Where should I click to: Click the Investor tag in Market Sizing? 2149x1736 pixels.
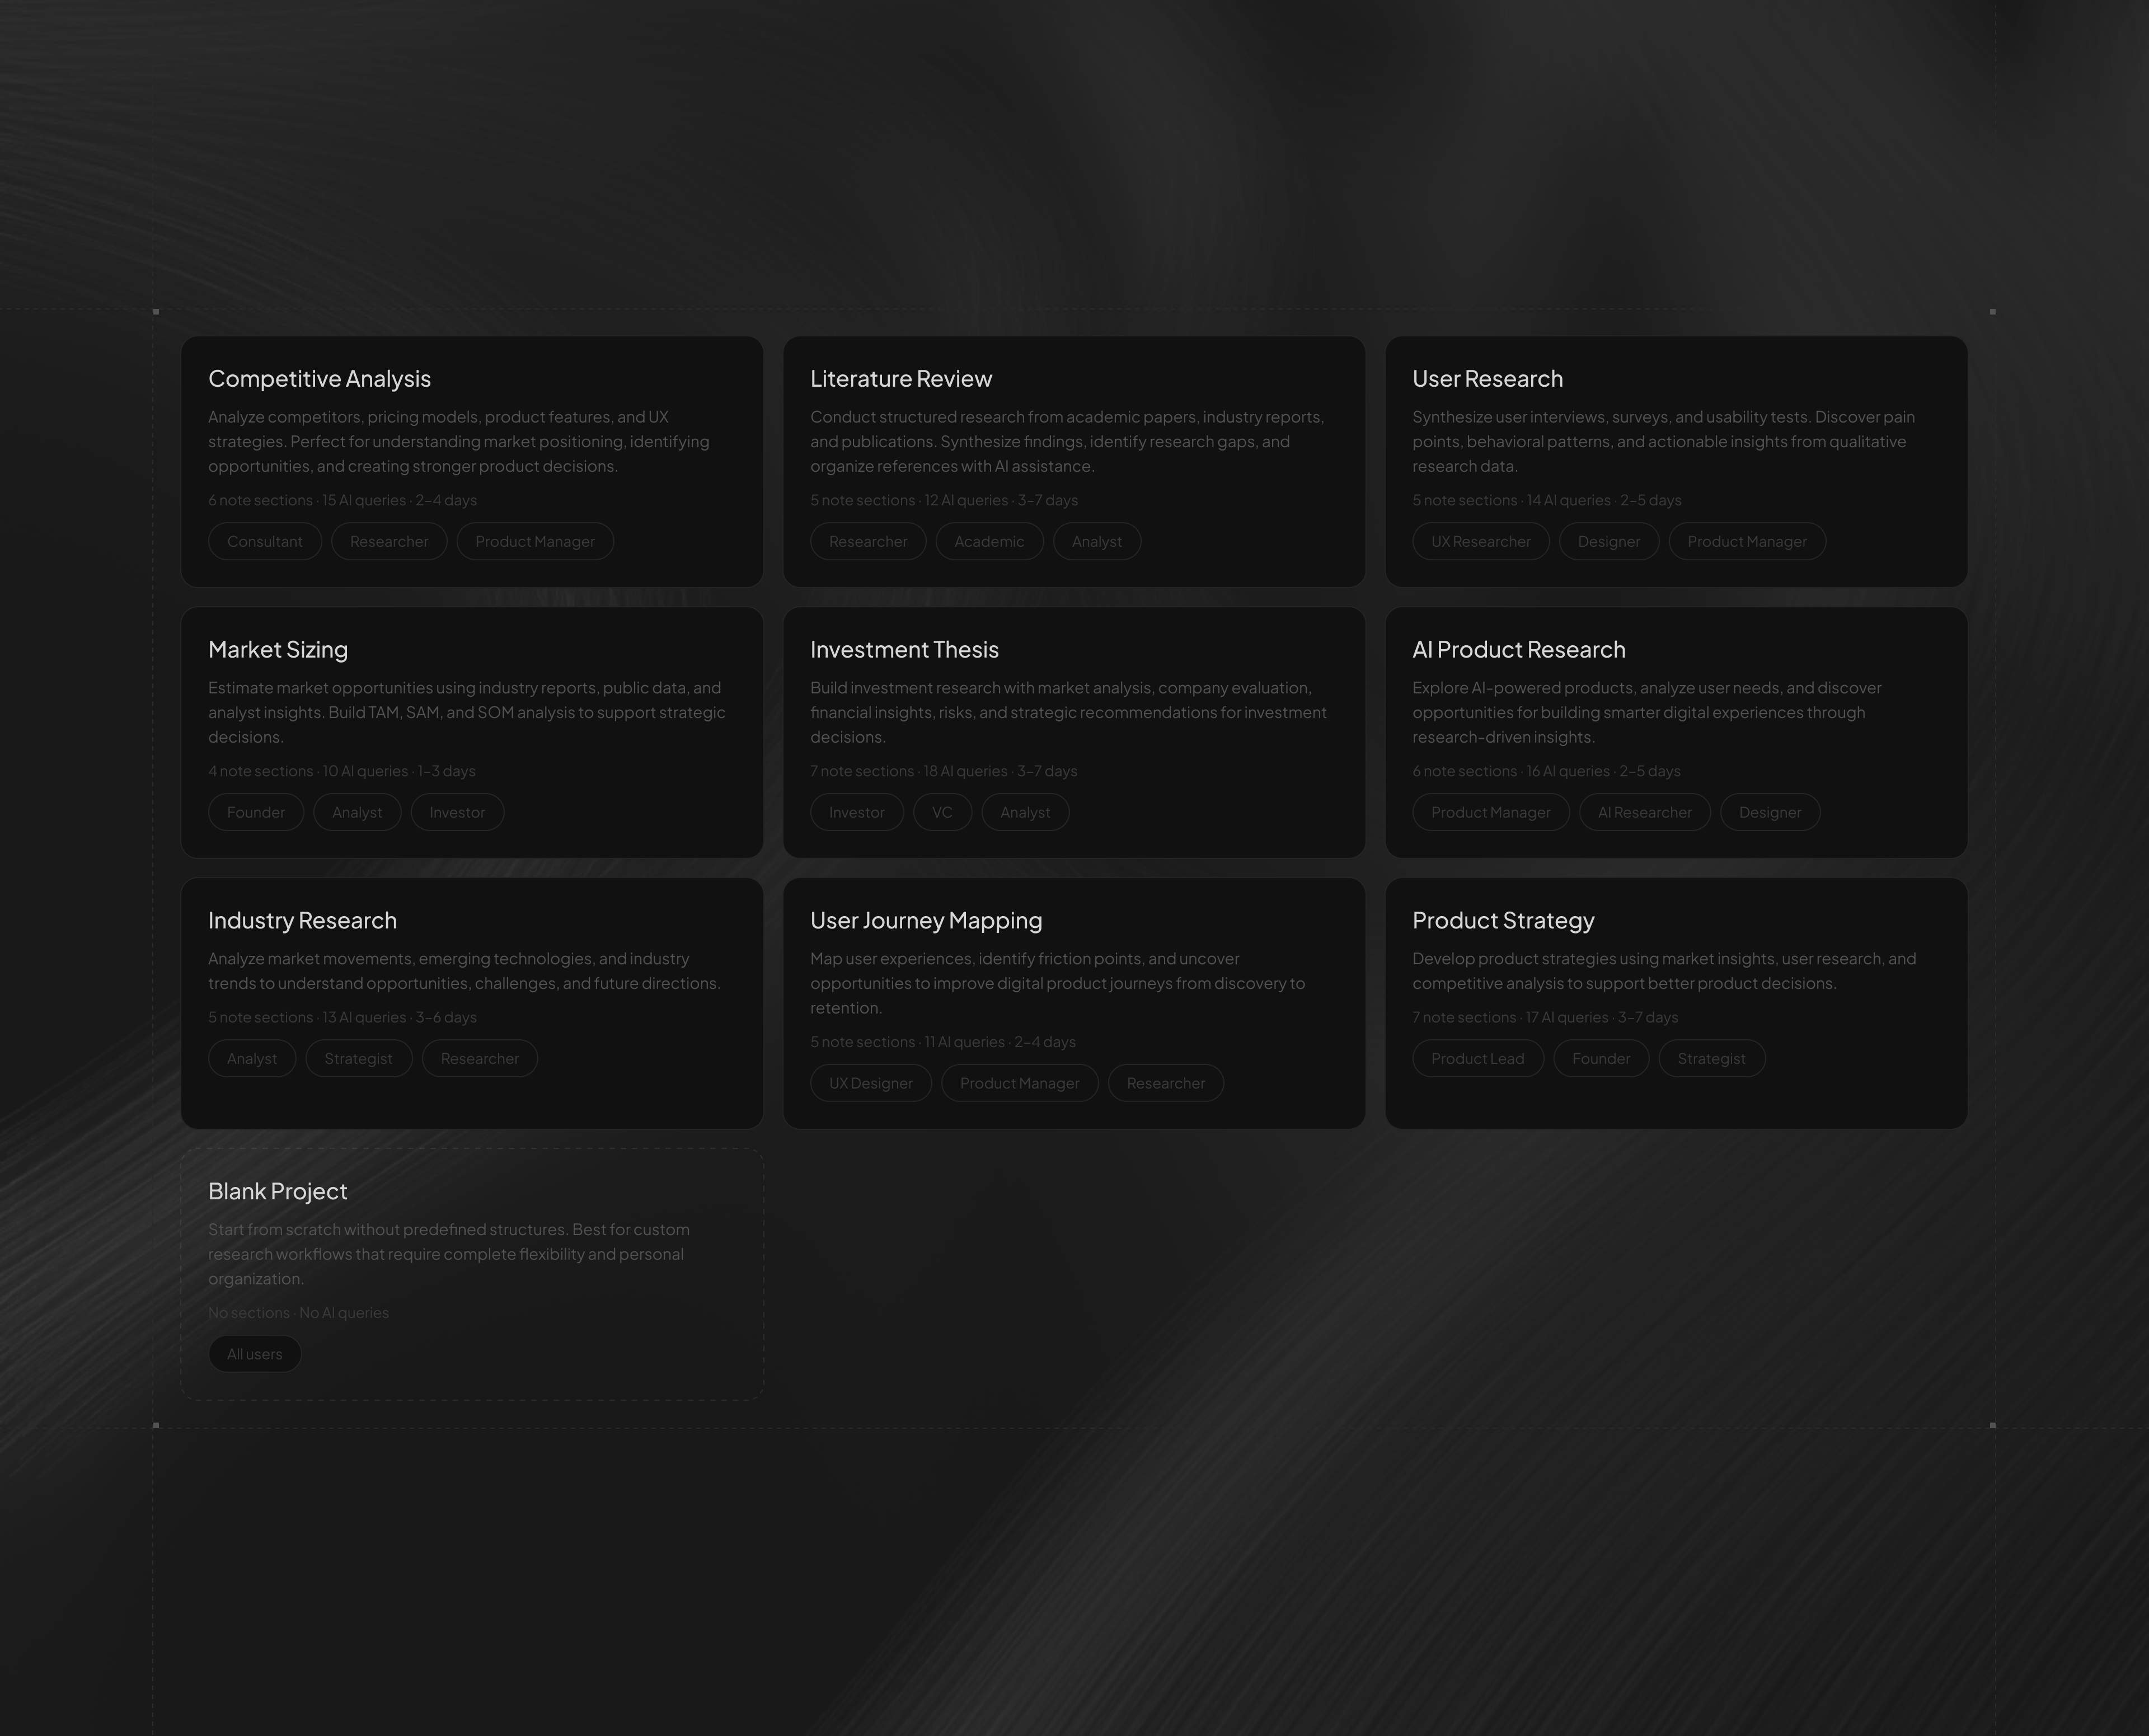457,812
